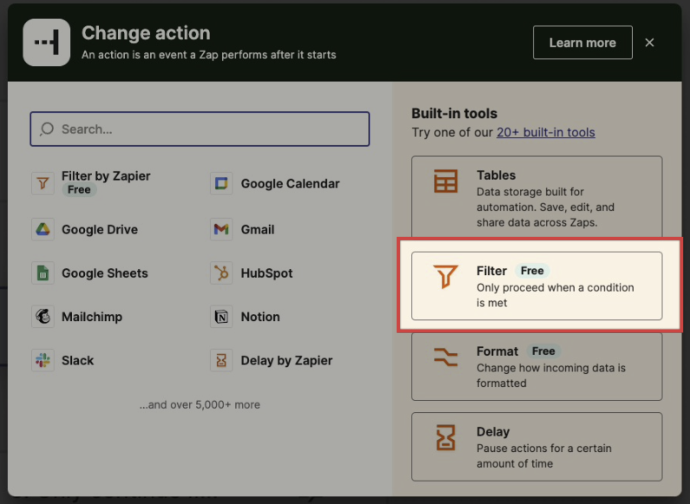
Task: Choose the Gmail label
Action: coord(258,230)
